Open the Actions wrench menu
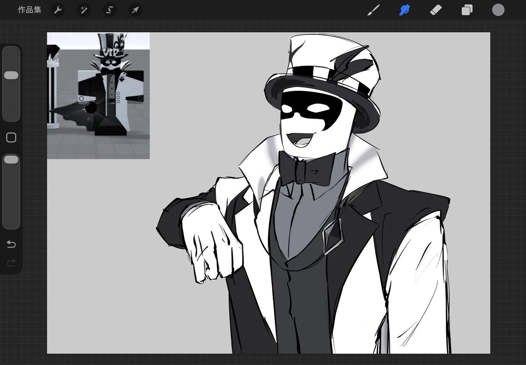526x365 pixels. (58, 10)
